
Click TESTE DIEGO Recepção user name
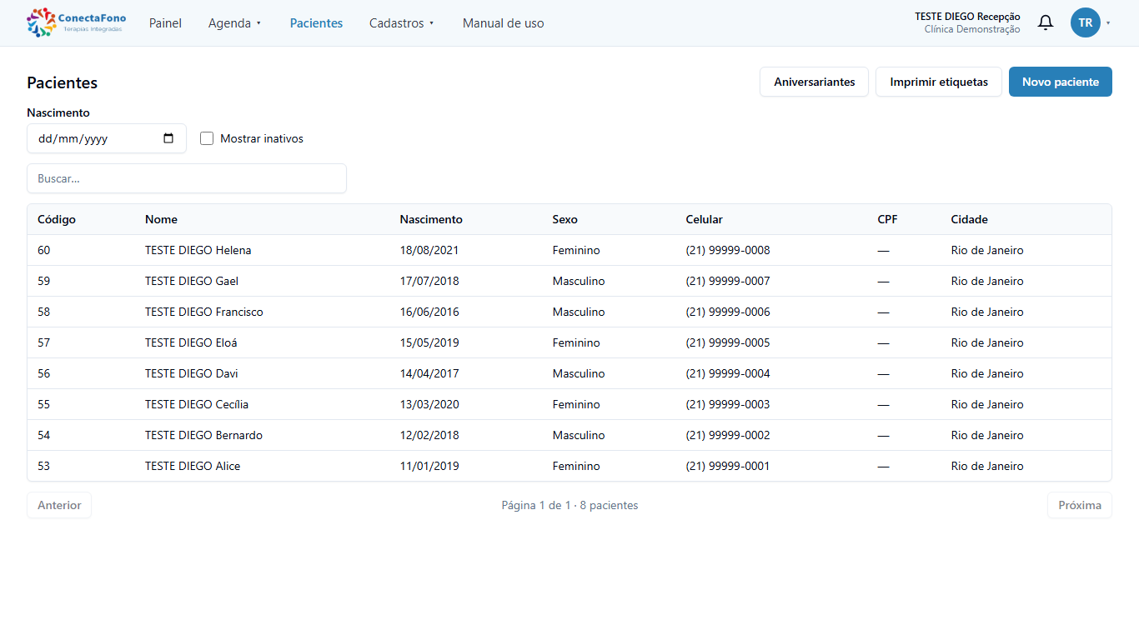pos(967,17)
